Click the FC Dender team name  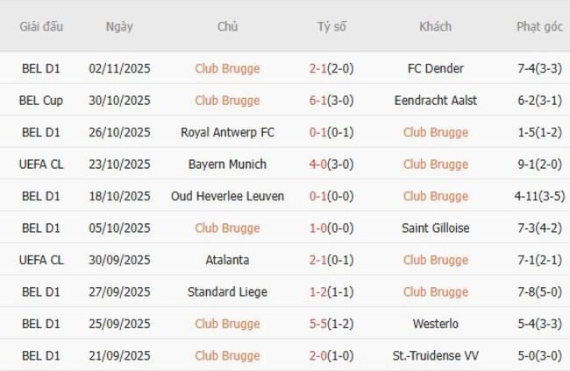click(x=436, y=68)
